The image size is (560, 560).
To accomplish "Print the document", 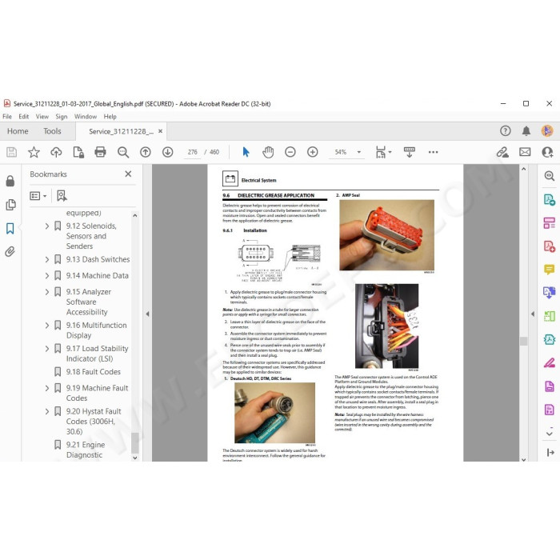I will [100, 152].
